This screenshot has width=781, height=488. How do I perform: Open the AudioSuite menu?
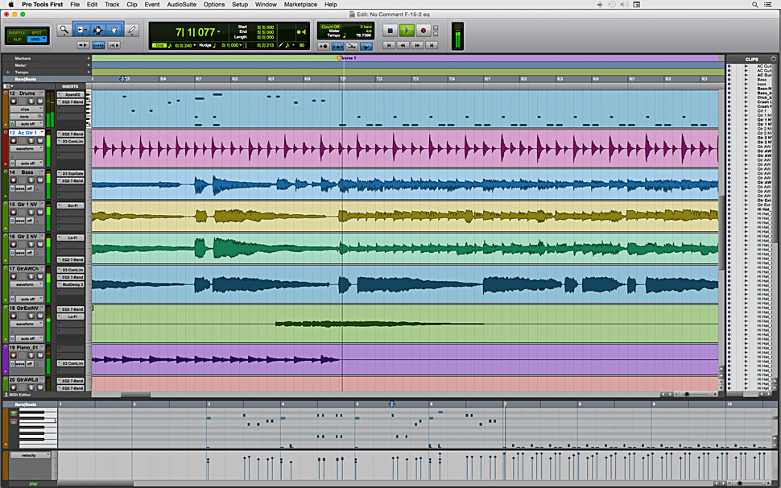pyautogui.click(x=180, y=5)
